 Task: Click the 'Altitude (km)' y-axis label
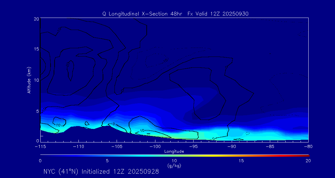pyautogui.click(x=29, y=80)
